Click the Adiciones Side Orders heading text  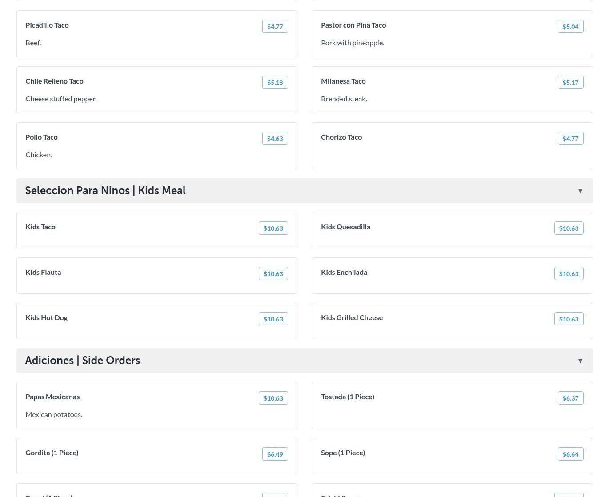83,361
